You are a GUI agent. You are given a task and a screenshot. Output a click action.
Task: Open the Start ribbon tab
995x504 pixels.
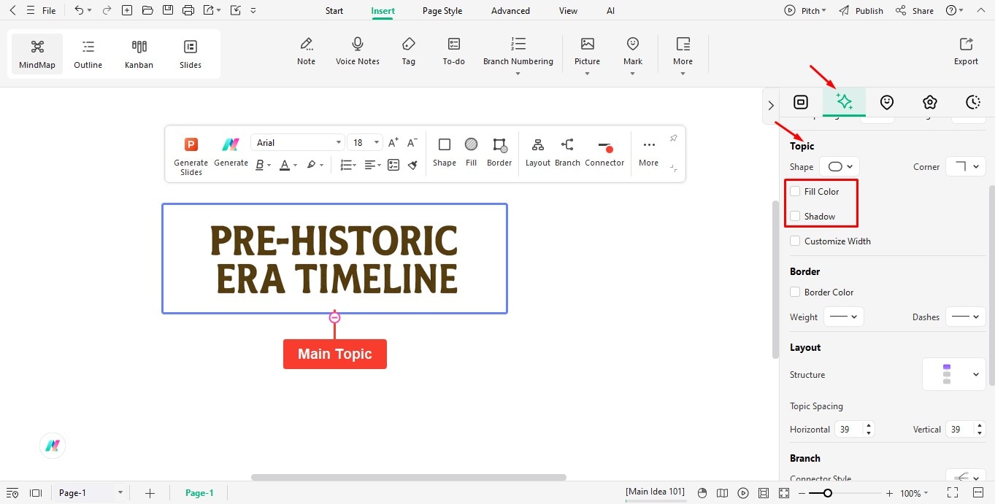334,10
